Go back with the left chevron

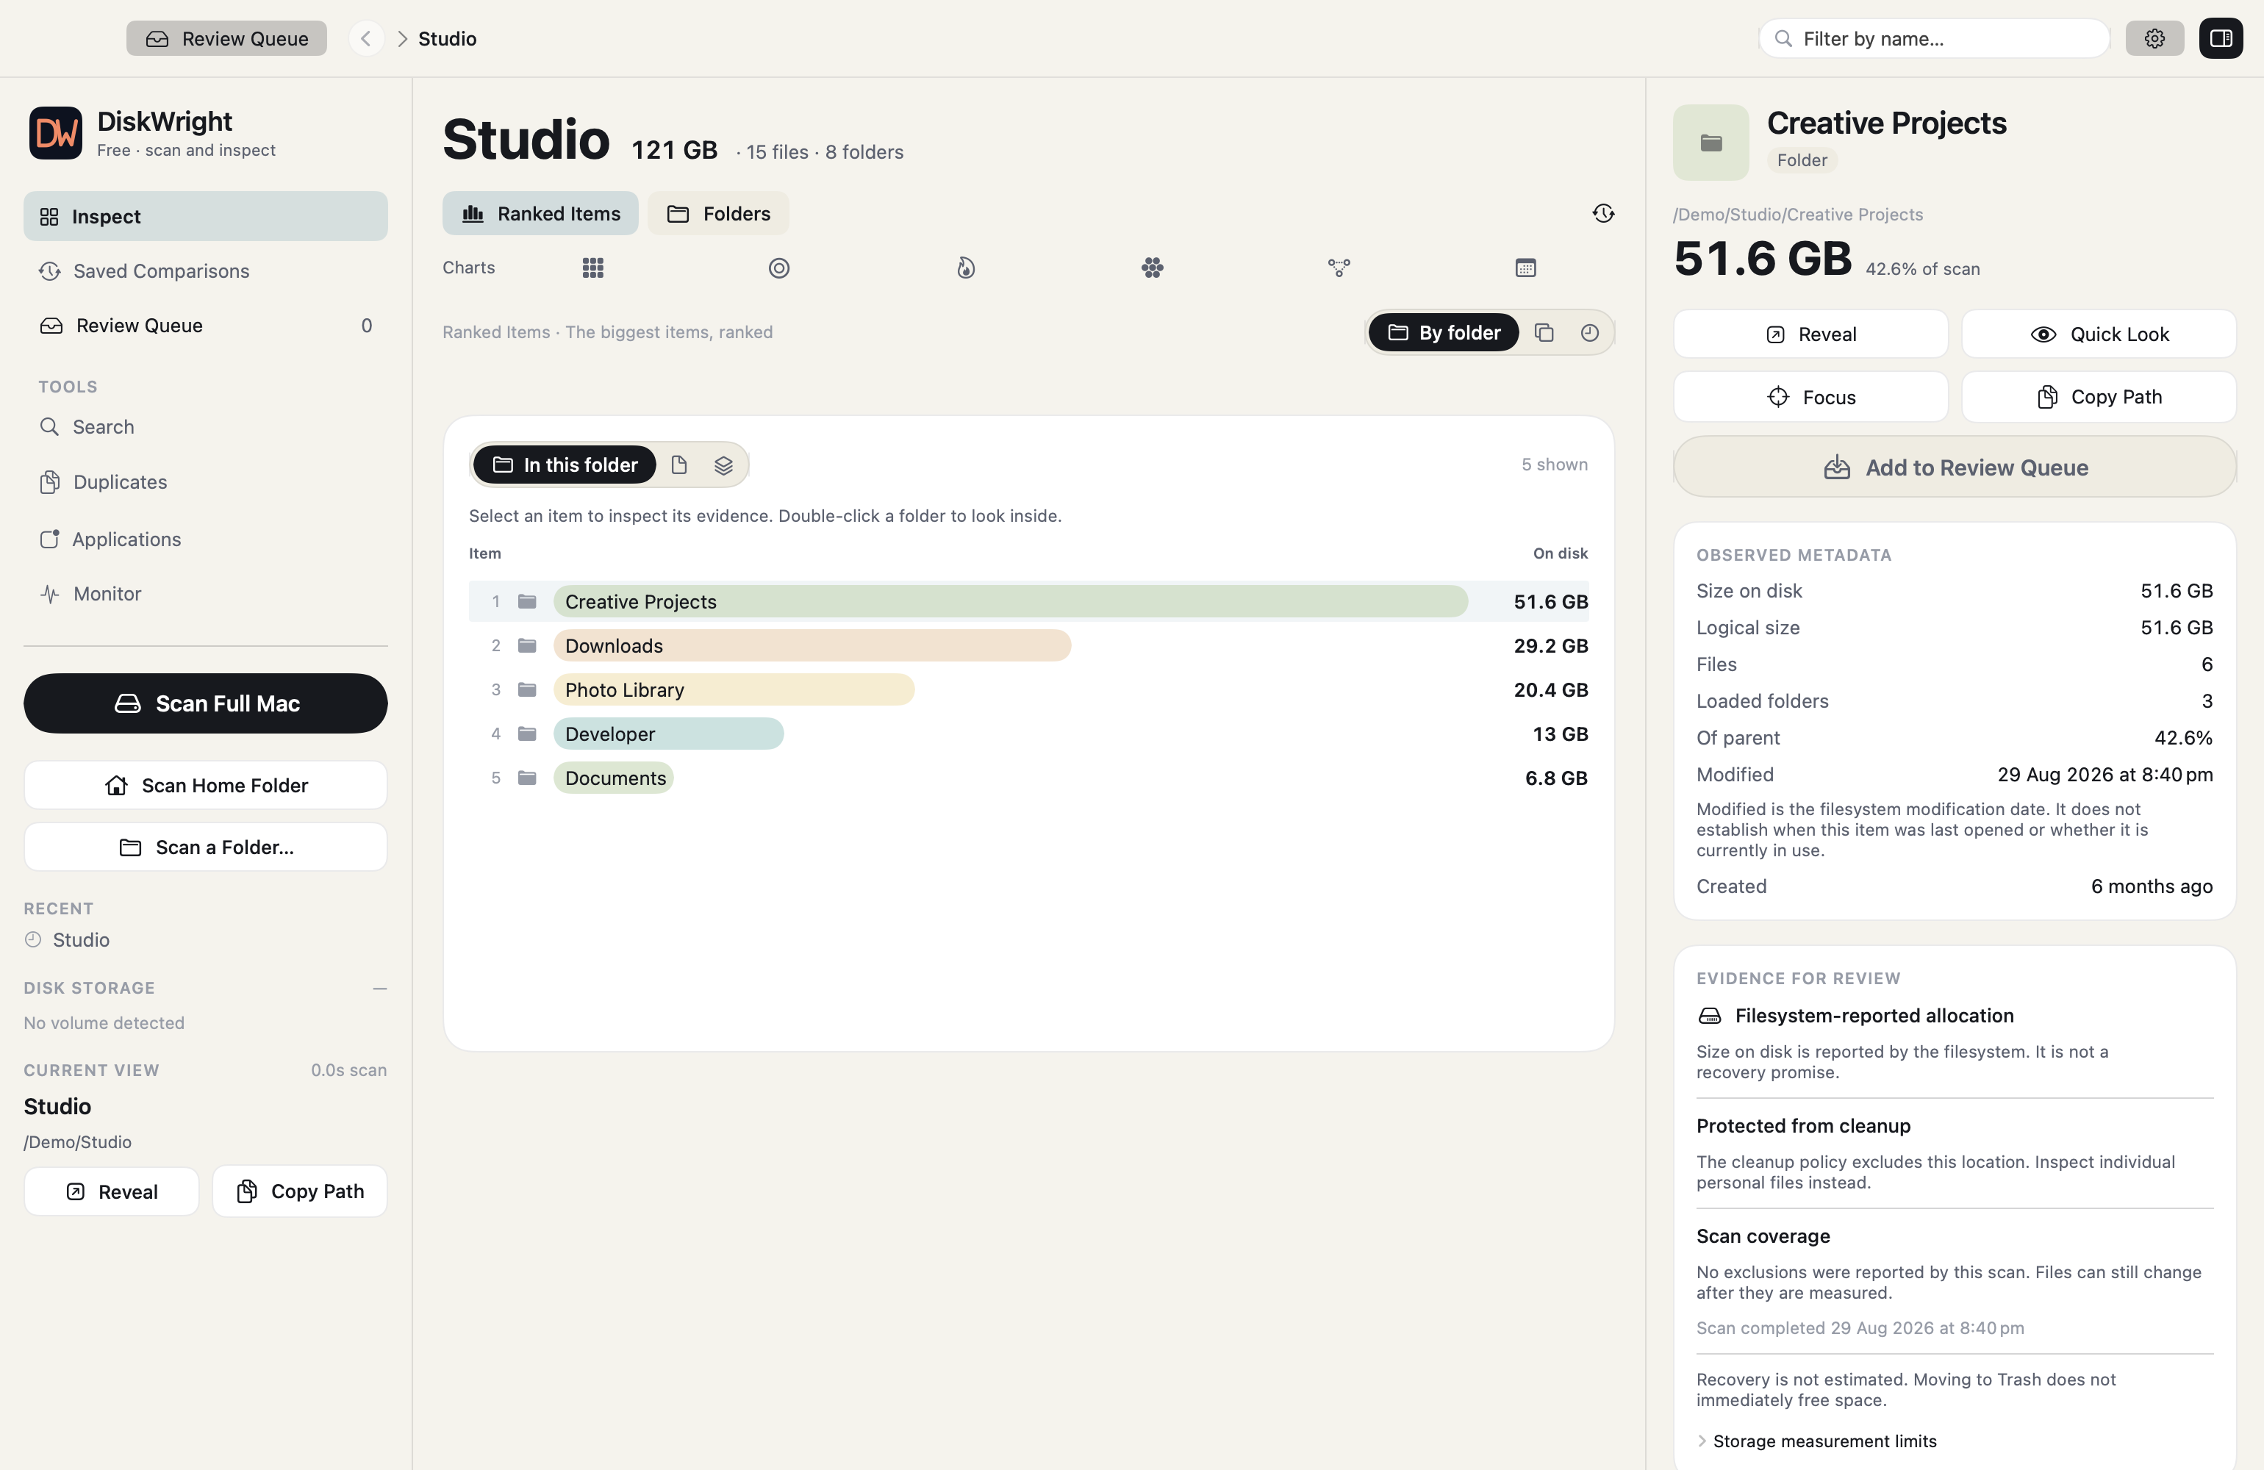(366, 38)
